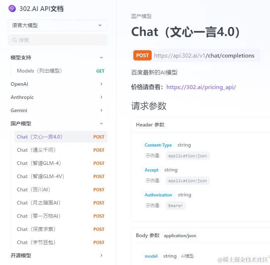
Task: Click Accept's application/json example value
Action: [x=188, y=181]
